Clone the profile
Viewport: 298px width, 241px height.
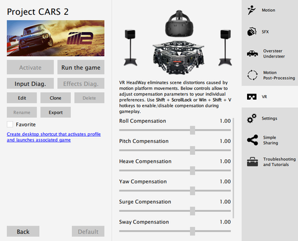[55, 98]
